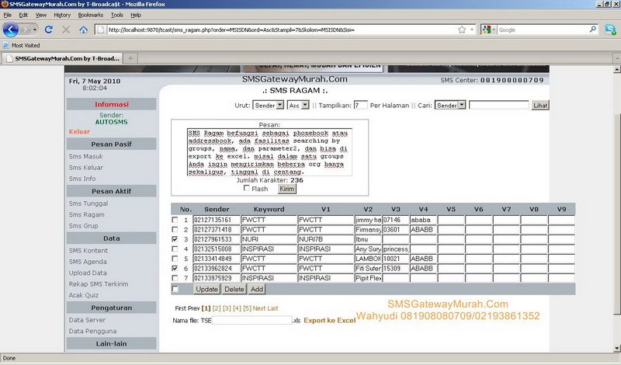The width and height of the screenshot is (621, 365).
Task: Open the Tools menu
Action: pyautogui.click(x=117, y=15)
